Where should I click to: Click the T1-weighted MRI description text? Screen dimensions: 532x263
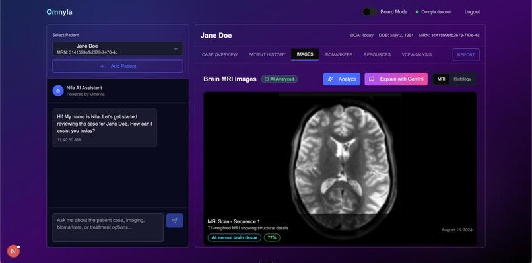pos(248,228)
